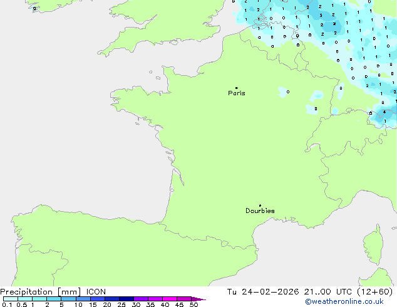The width and height of the screenshot is (397, 307).
Task: Click the Paris city label
Action: pos(237,93)
